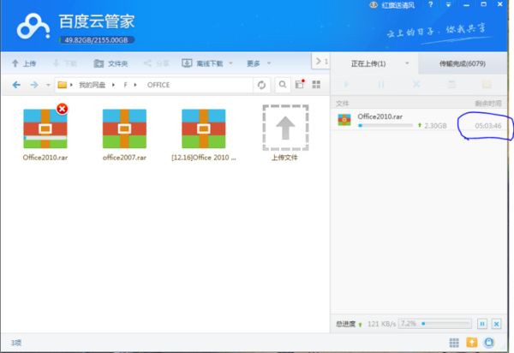Switch to the 正在上传(1) tab
514x353 pixels.
(368, 63)
